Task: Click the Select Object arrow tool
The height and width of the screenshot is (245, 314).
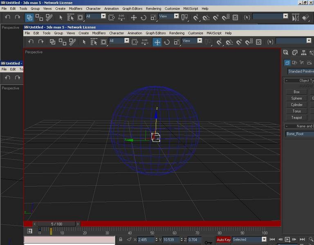Action: click(x=84, y=42)
